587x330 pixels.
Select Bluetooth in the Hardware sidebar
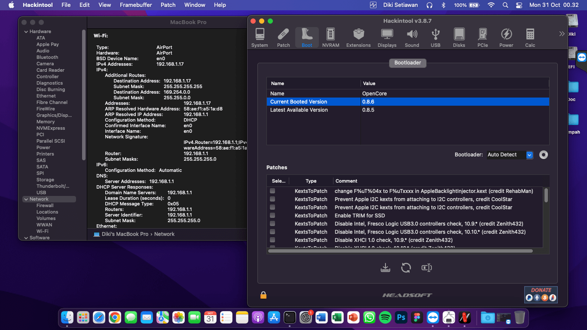tap(47, 57)
